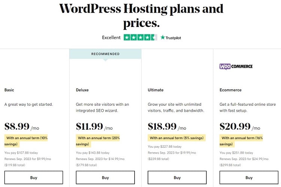Select the Deluxe plan title
Viewport: 281px width, 187px height.
82,90
